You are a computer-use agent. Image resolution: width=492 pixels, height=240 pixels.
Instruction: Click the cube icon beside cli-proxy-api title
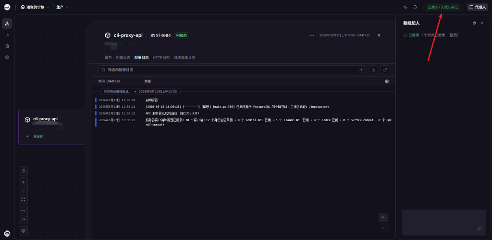tap(108, 35)
